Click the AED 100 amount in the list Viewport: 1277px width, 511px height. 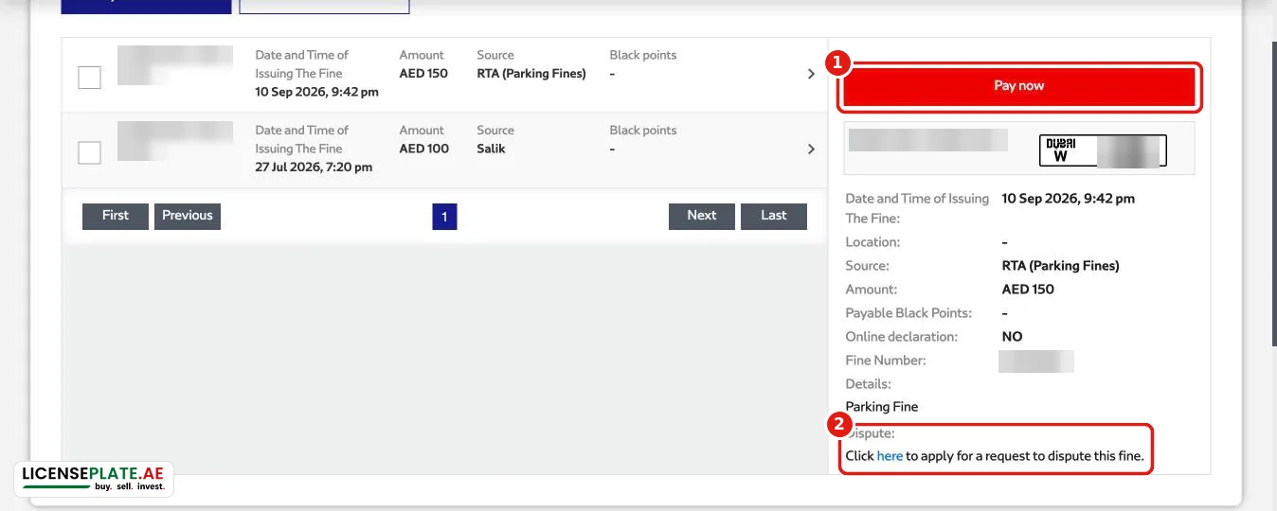424,149
